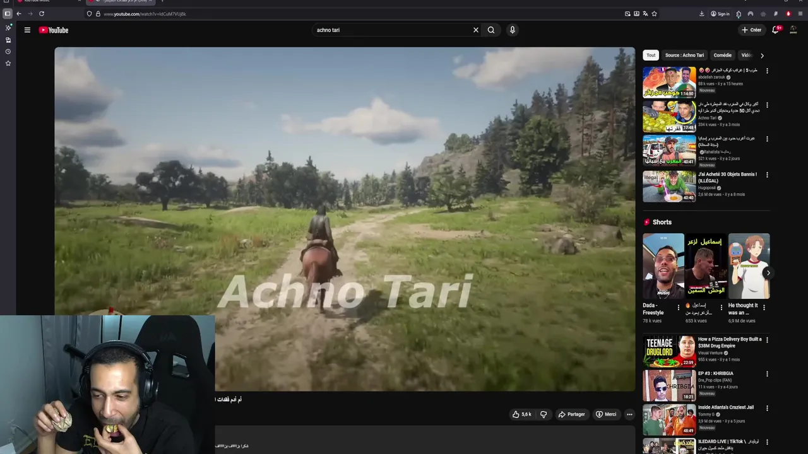This screenshot has width=808, height=454.
Task: Click the Créer button
Action: pyautogui.click(x=751, y=30)
